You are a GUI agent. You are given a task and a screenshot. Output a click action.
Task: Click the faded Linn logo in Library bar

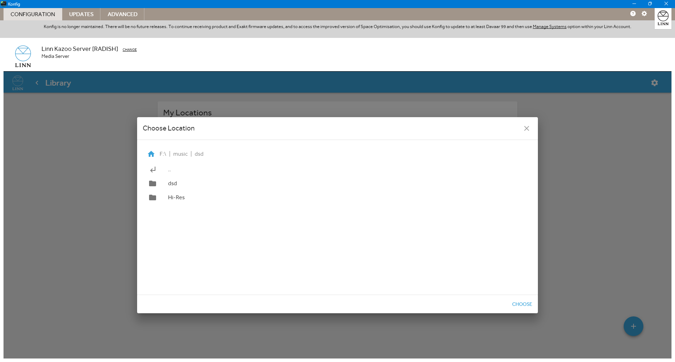[x=18, y=83]
